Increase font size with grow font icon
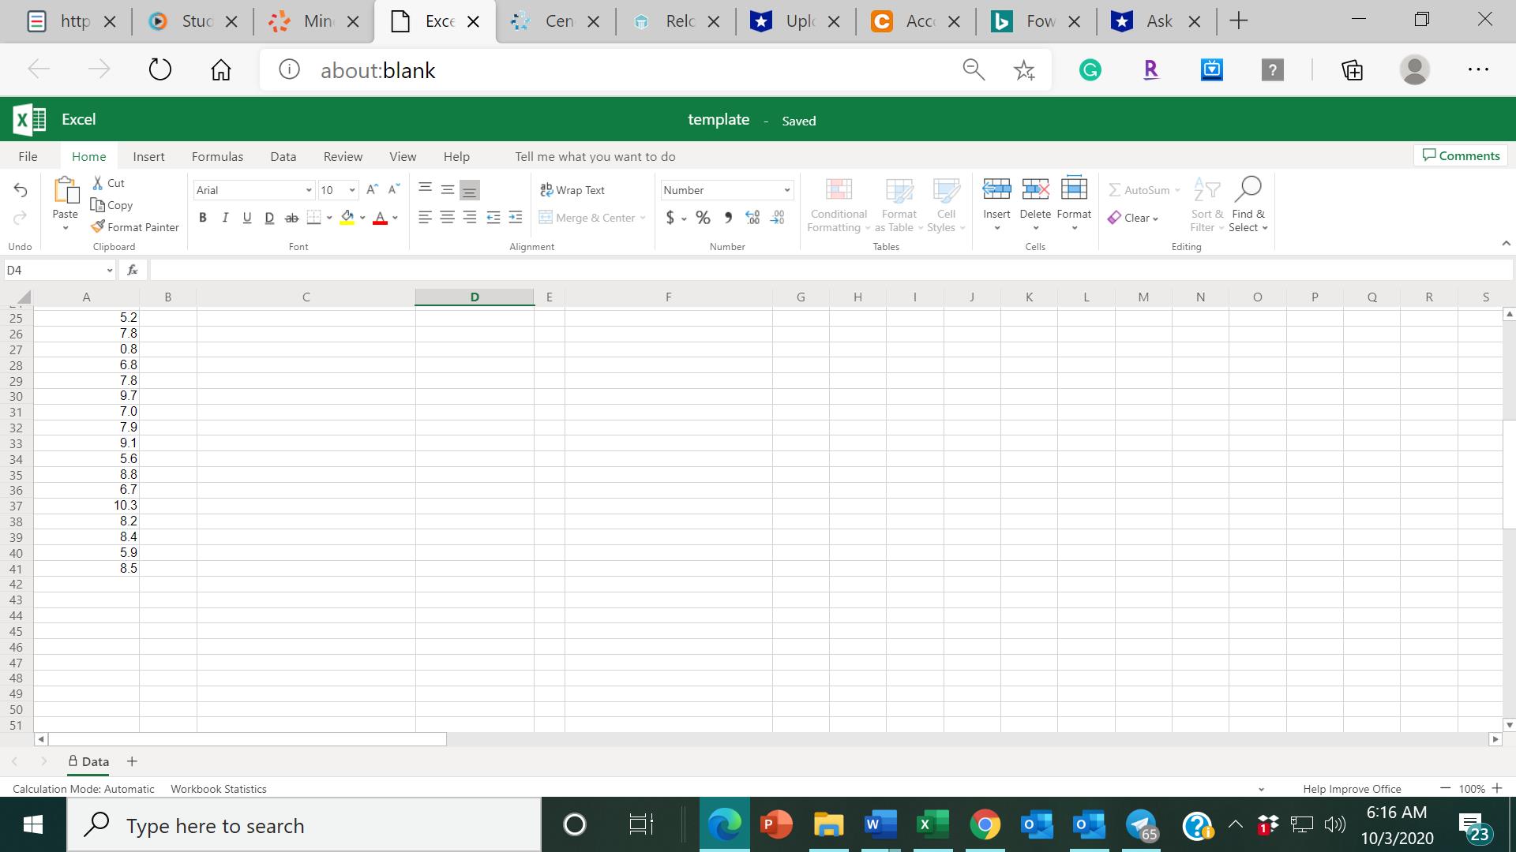The image size is (1516, 852). point(372,189)
